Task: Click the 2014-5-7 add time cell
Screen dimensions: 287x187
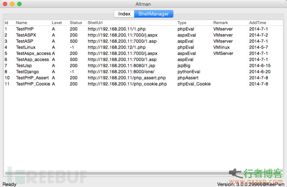Action: (x=258, y=47)
